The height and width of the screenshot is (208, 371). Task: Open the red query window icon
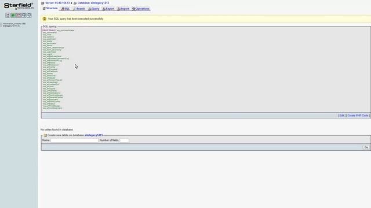click(x=19, y=16)
